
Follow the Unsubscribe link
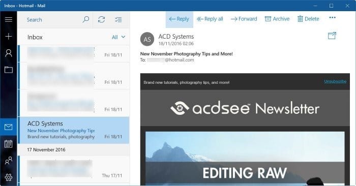click(335, 81)
